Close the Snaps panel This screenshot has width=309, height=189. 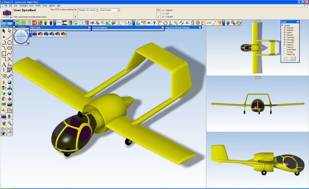[298, 22]
